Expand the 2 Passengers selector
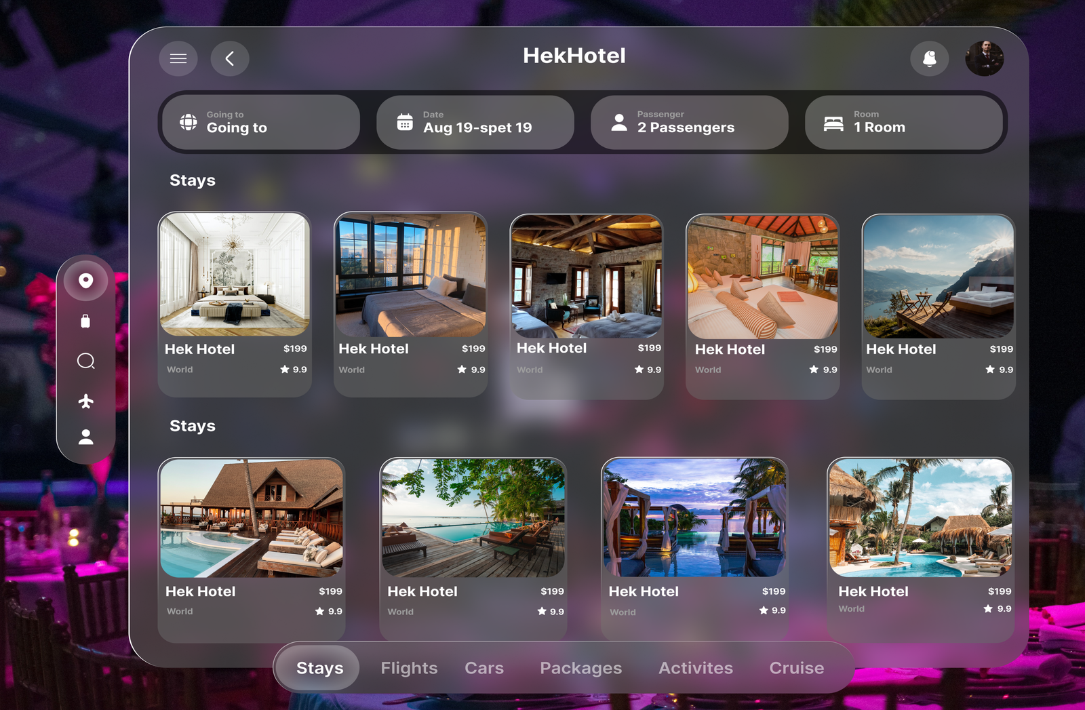This screenshot has width=1085, height=710. (690, 122)
